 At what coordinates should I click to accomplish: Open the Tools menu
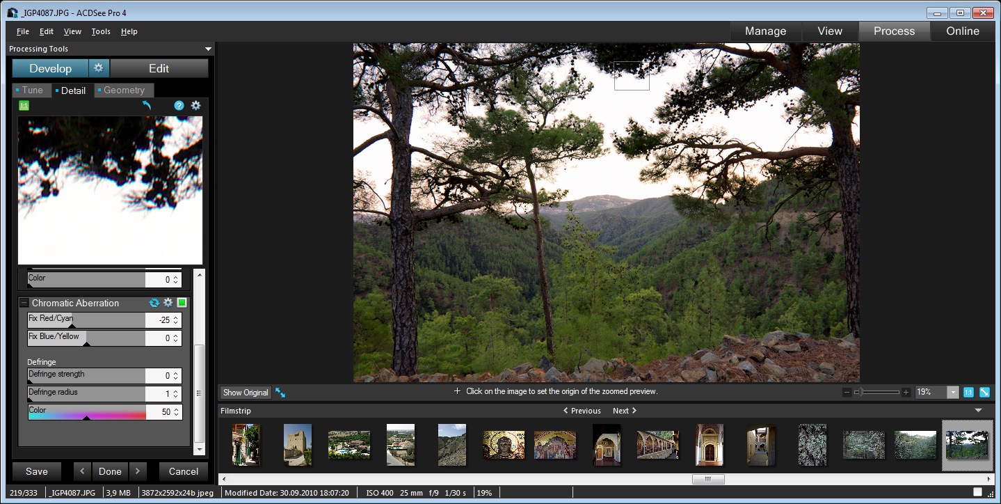point(101,31)
